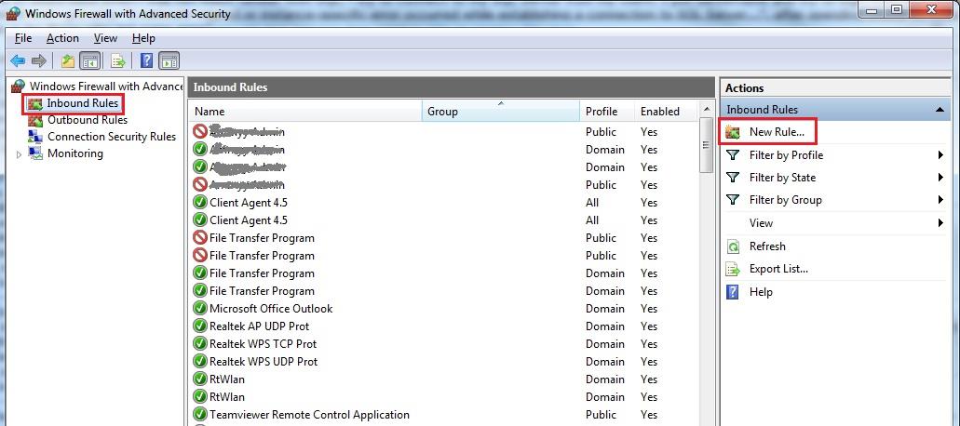
Task: Click the Filter by Group funnel icon
Action: tap(732, 199)
